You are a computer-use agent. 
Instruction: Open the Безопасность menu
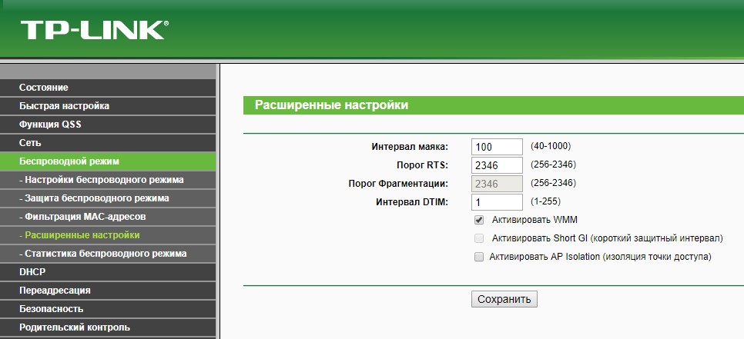coord(51,309)
